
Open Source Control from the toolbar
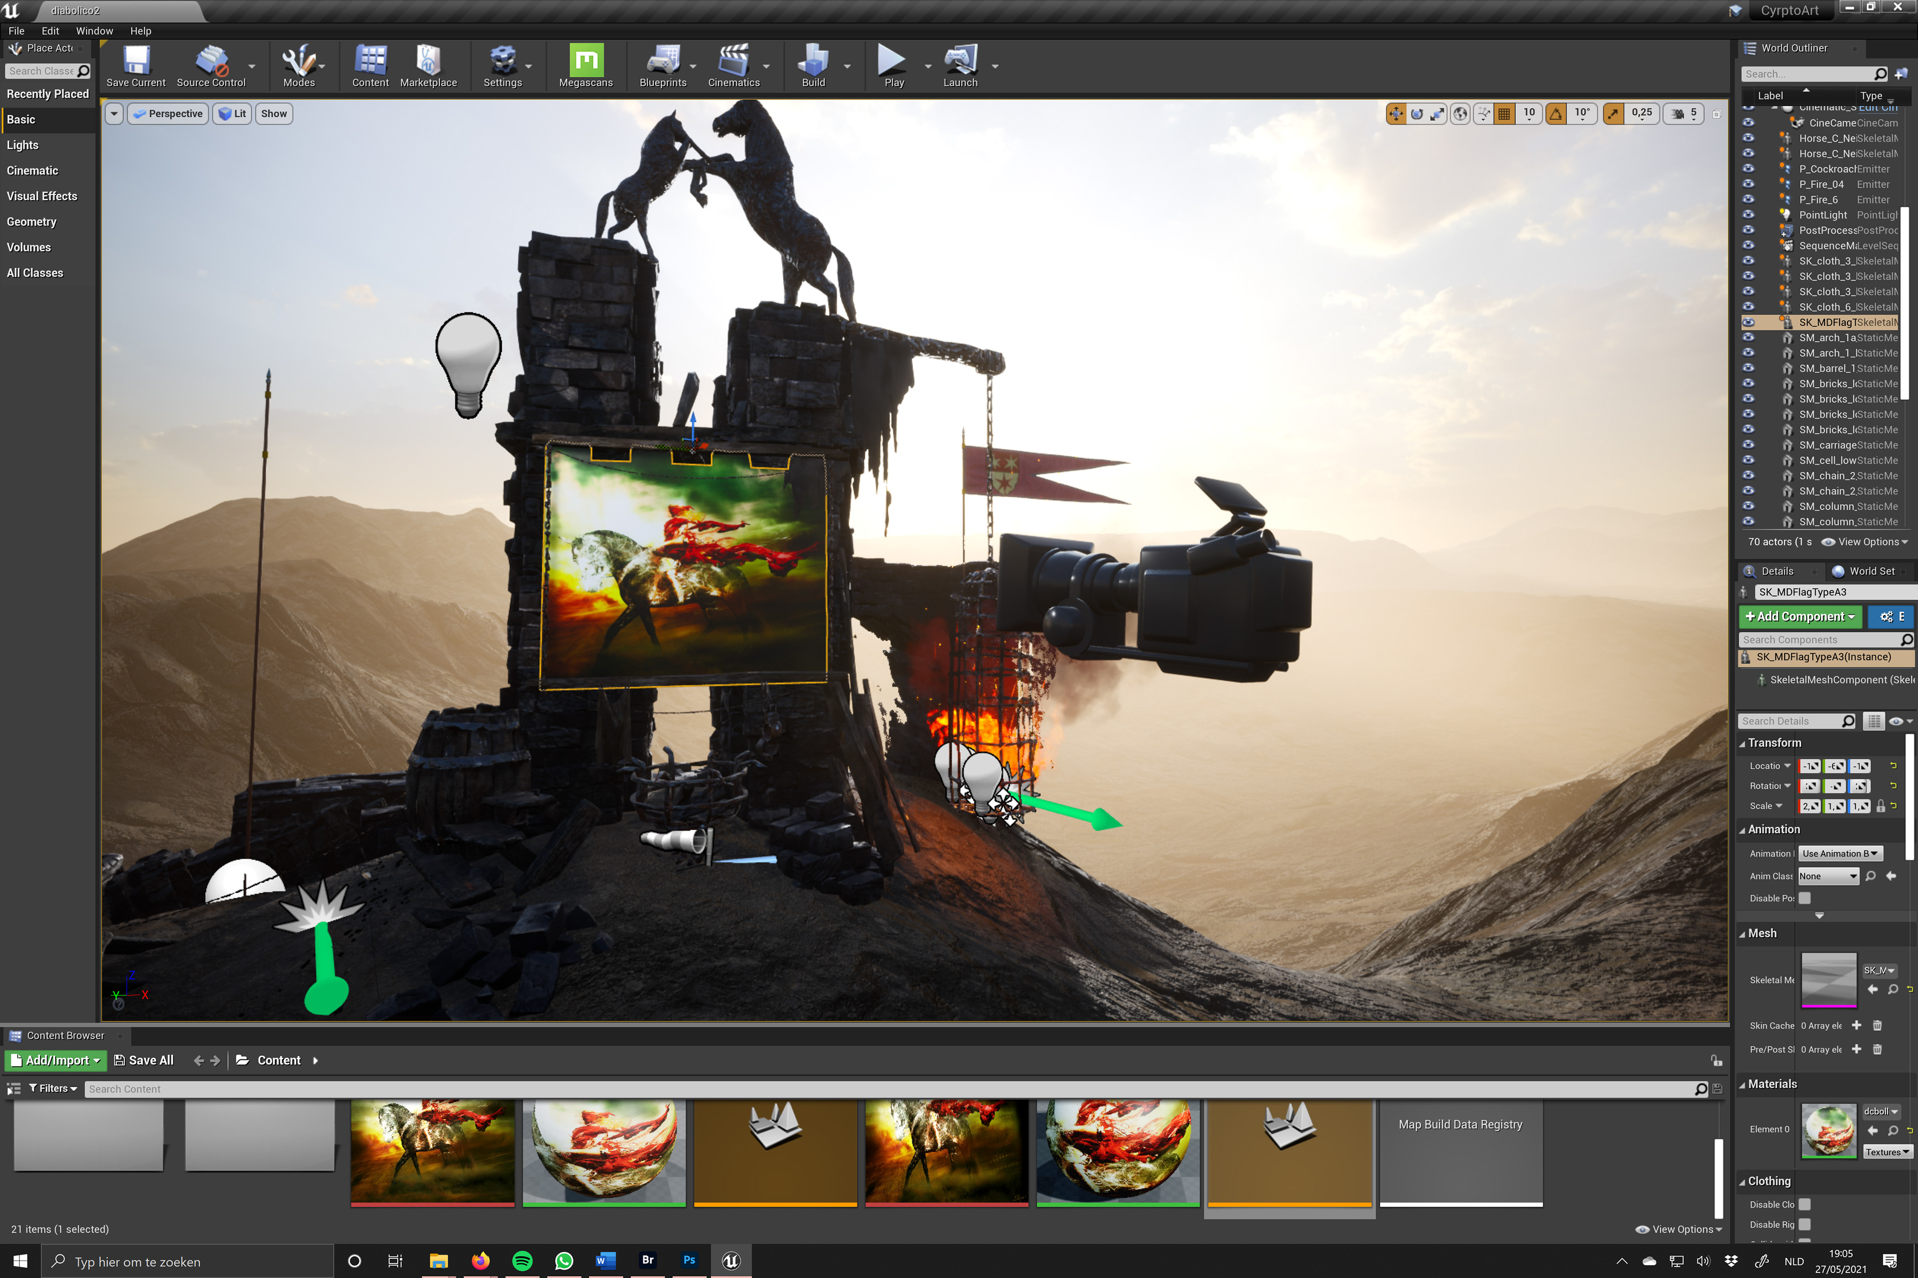[211, 66]
